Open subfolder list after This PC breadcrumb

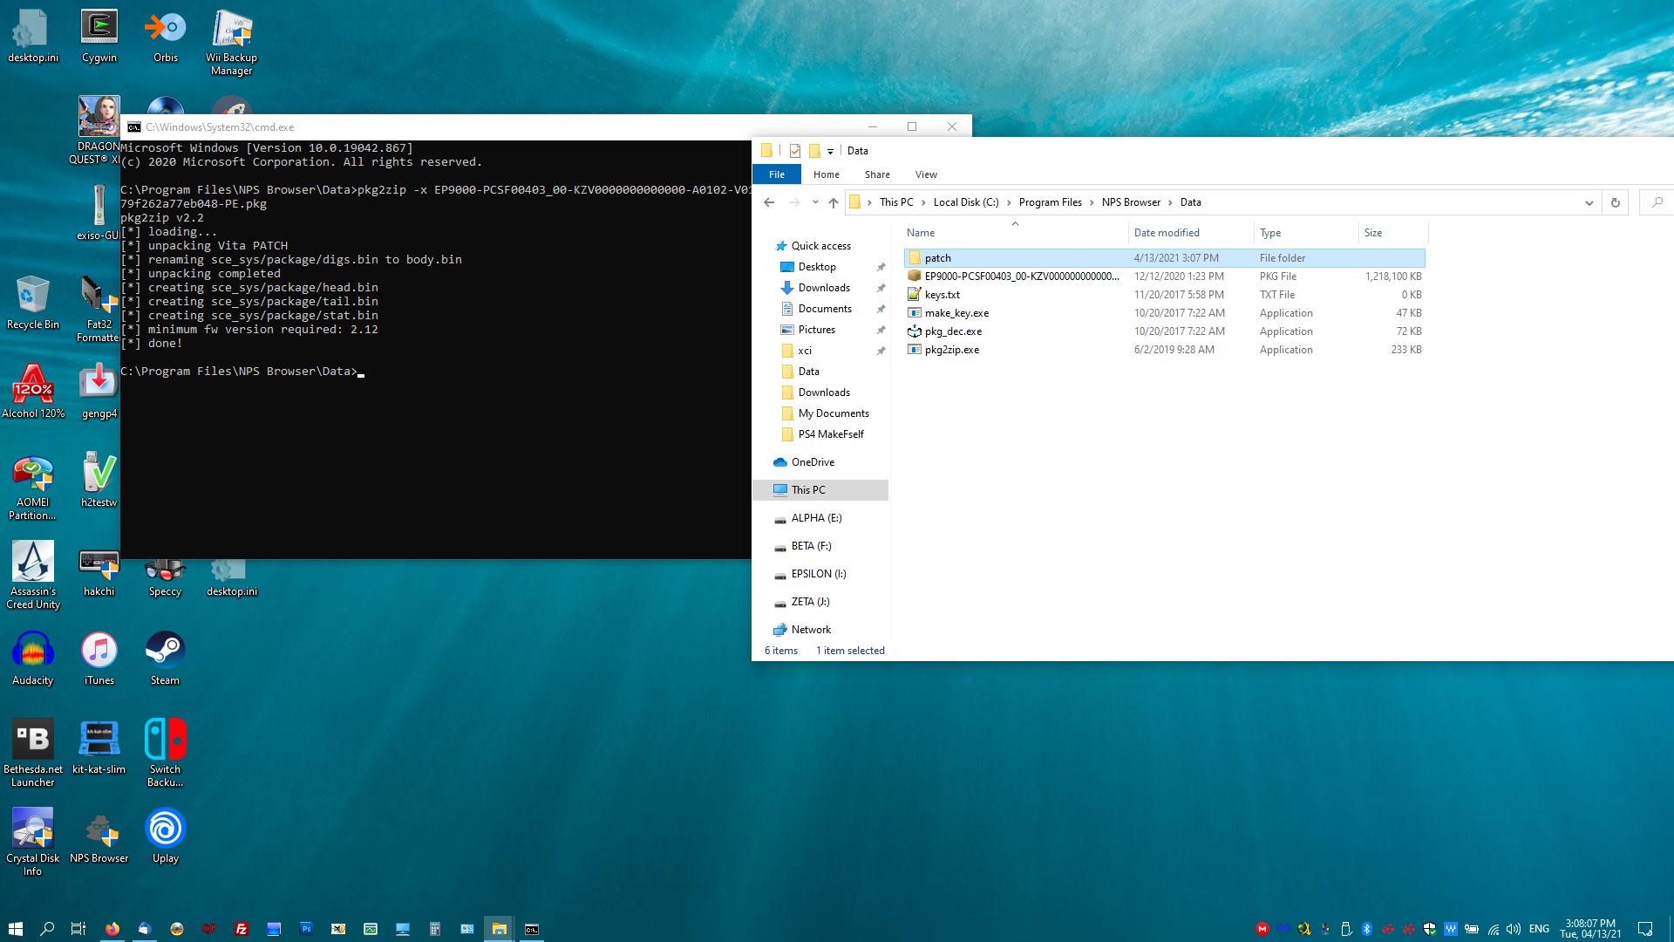923,202
